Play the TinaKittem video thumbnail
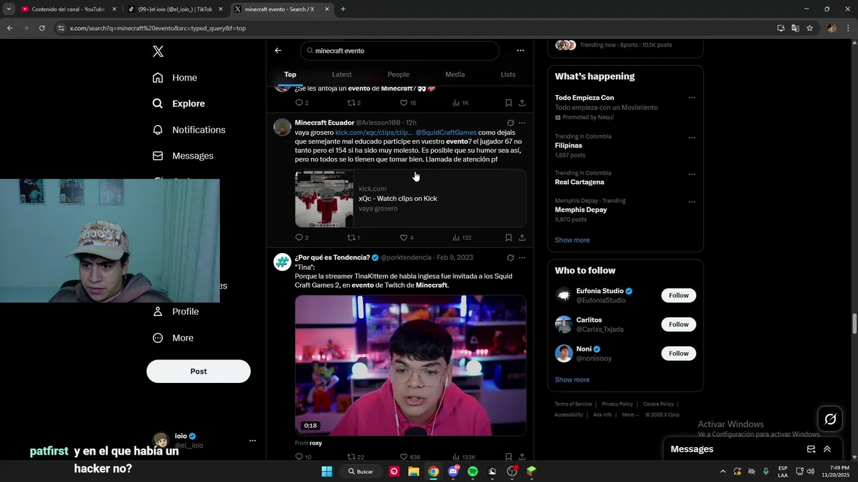This screenshot has width=858, height=482. [x=411, y=366]
